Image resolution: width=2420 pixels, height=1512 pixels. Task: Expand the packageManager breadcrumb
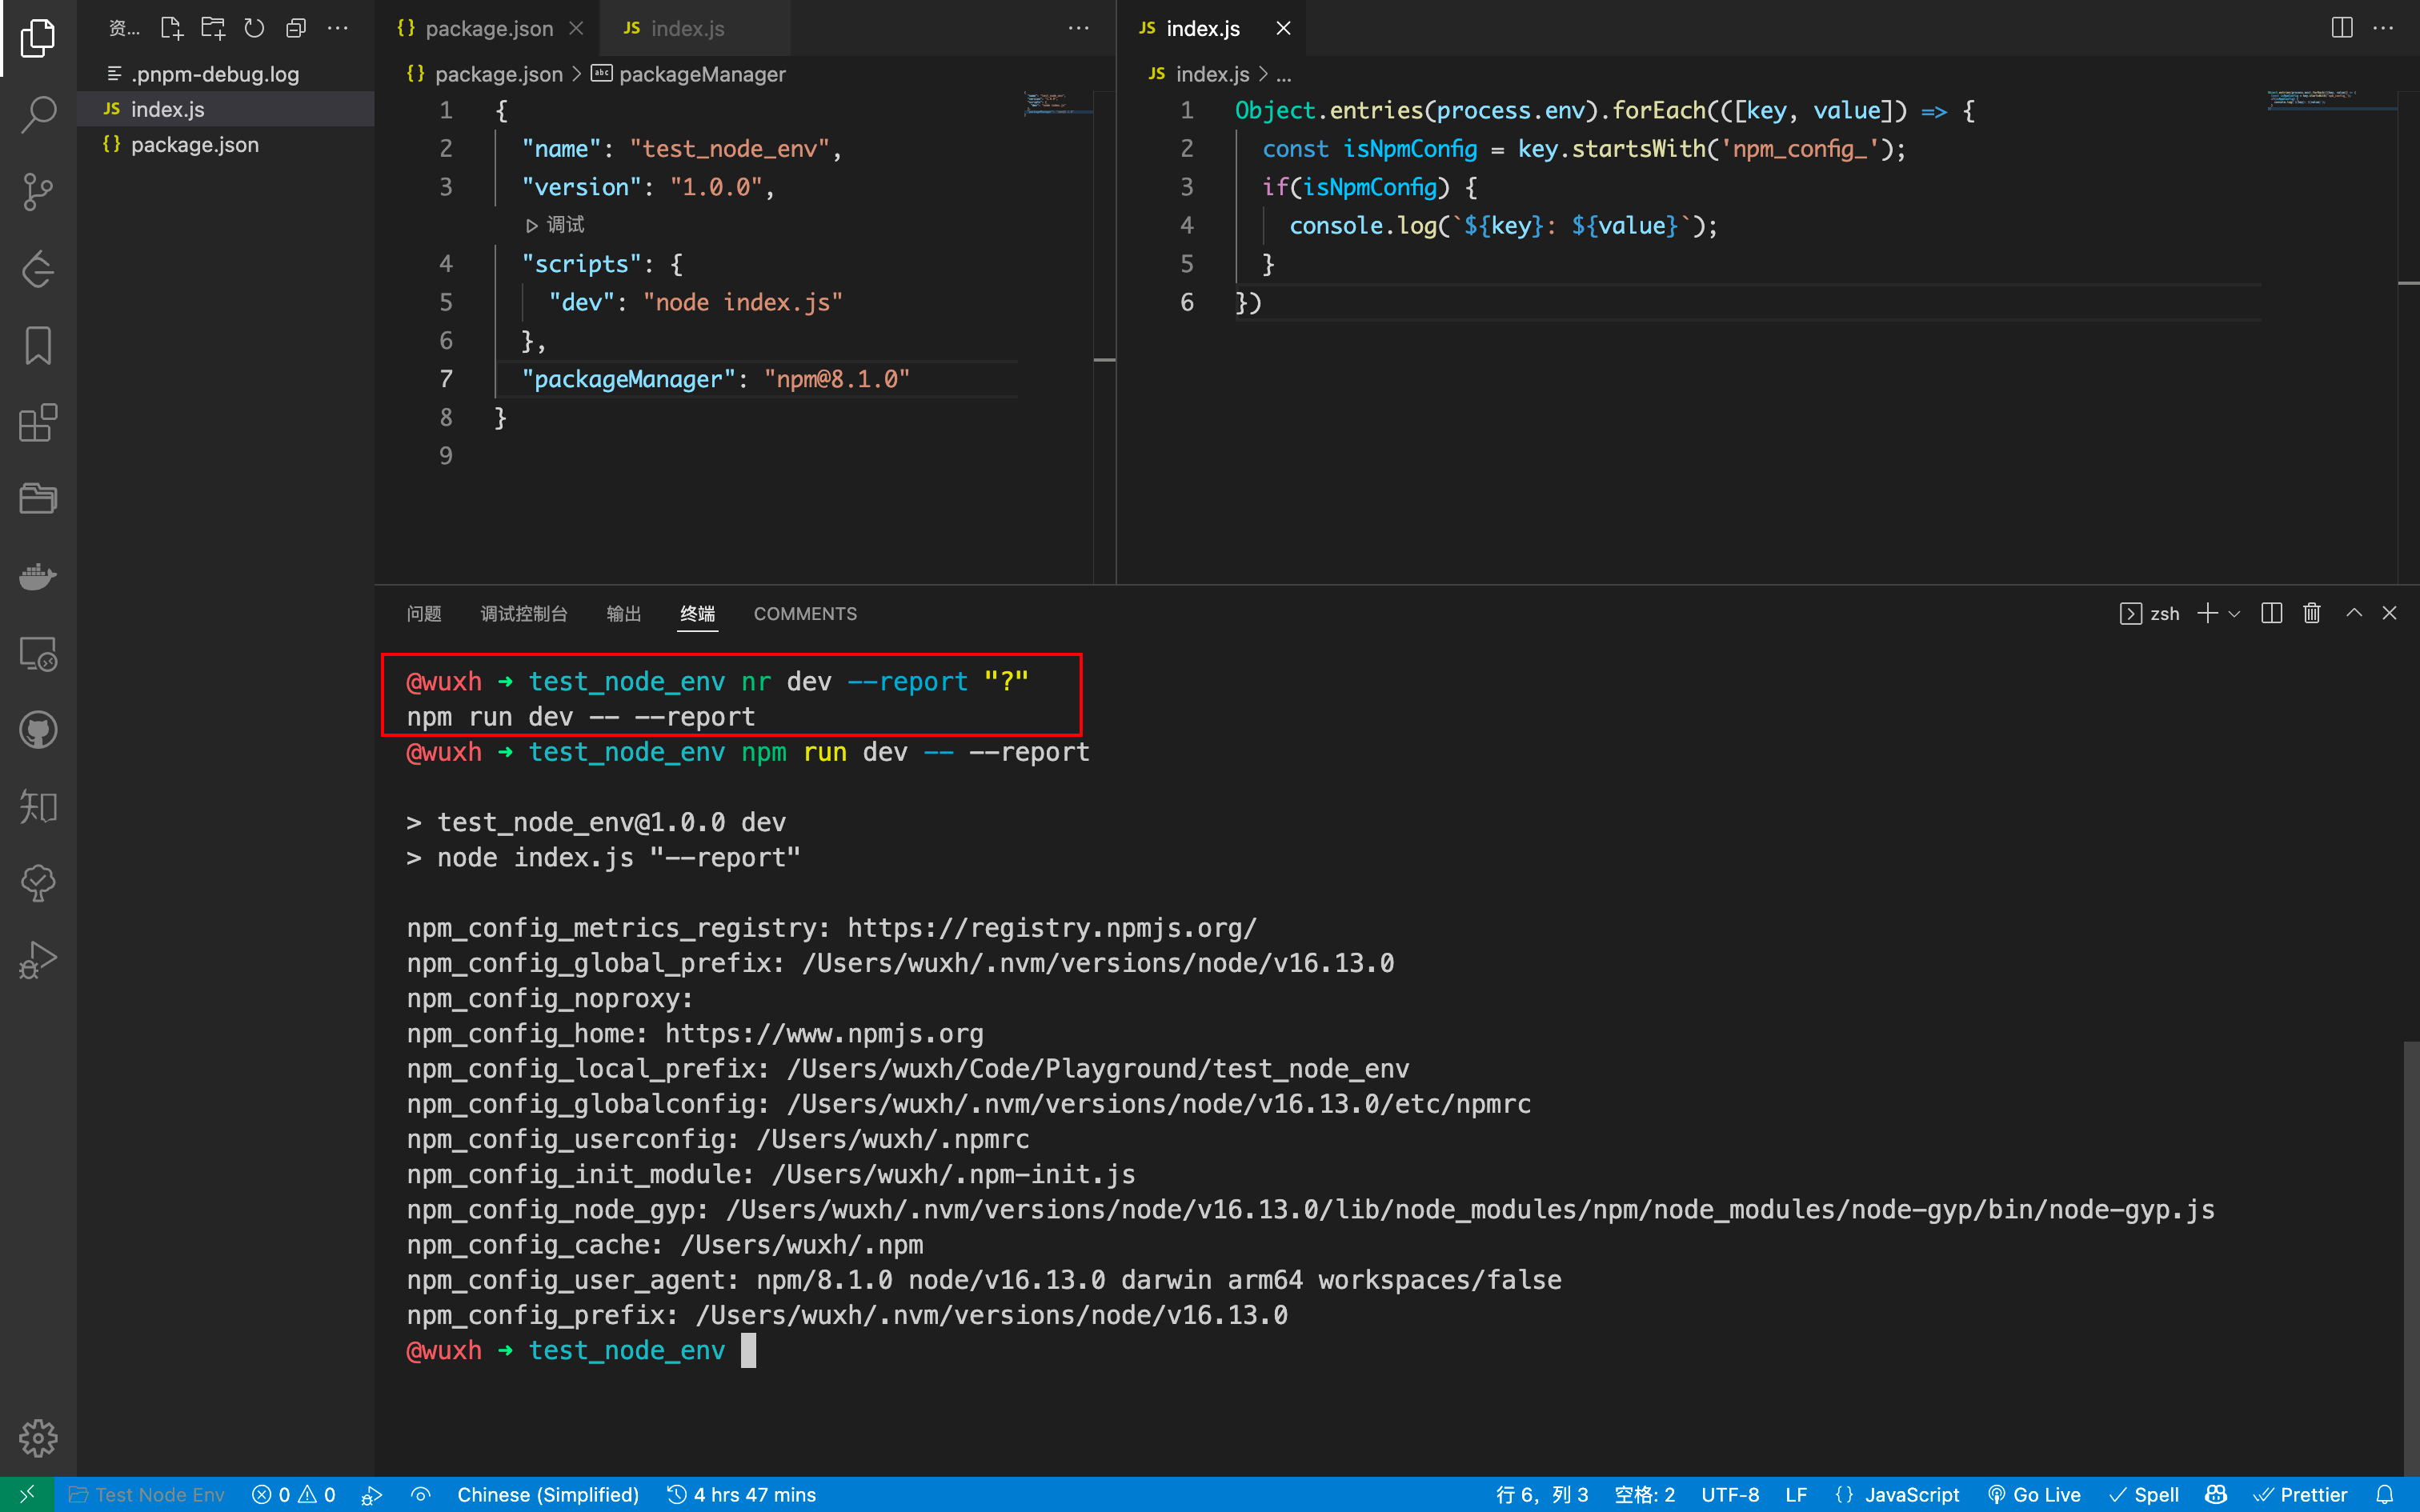click(x=703, y=74)
